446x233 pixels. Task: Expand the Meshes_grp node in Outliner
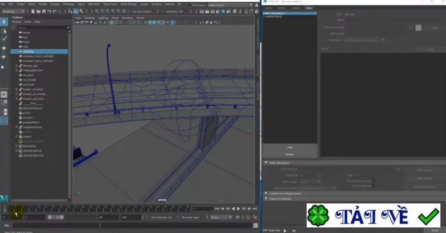click(x=16, y=66)
